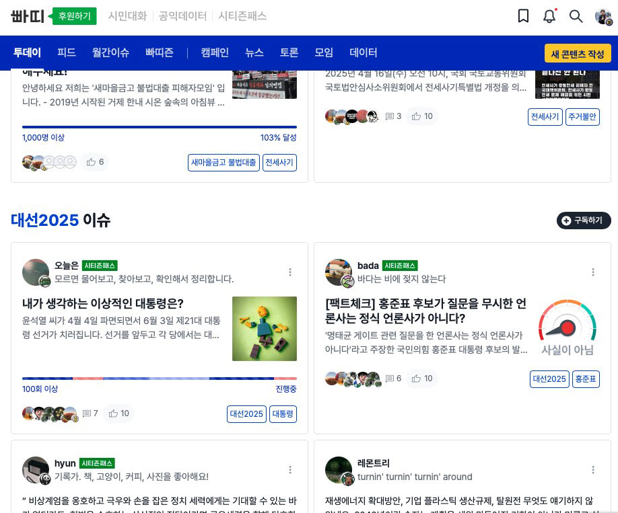Open the saved bookmarks icon

tap(523, 16)
